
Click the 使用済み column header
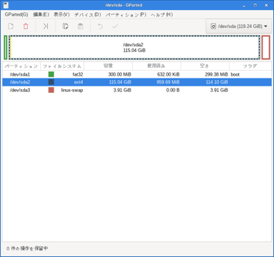point(156,66)
